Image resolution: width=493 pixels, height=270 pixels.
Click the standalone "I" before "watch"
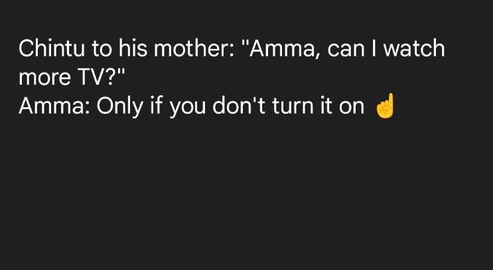coord(372,50)
